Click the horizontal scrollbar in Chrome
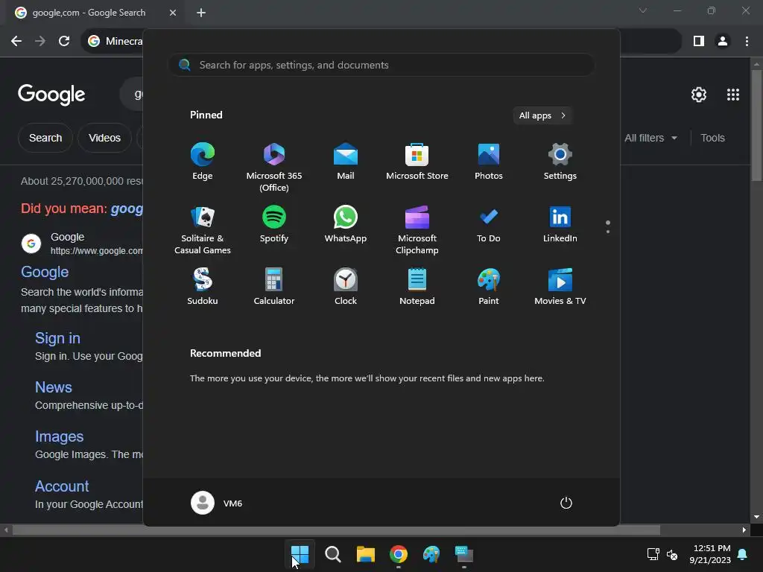 336,530
